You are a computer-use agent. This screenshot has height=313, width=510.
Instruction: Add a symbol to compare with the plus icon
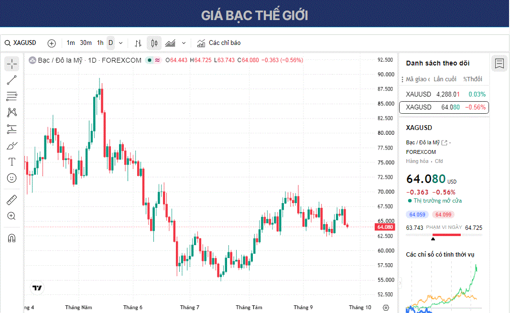coord(52,43)
